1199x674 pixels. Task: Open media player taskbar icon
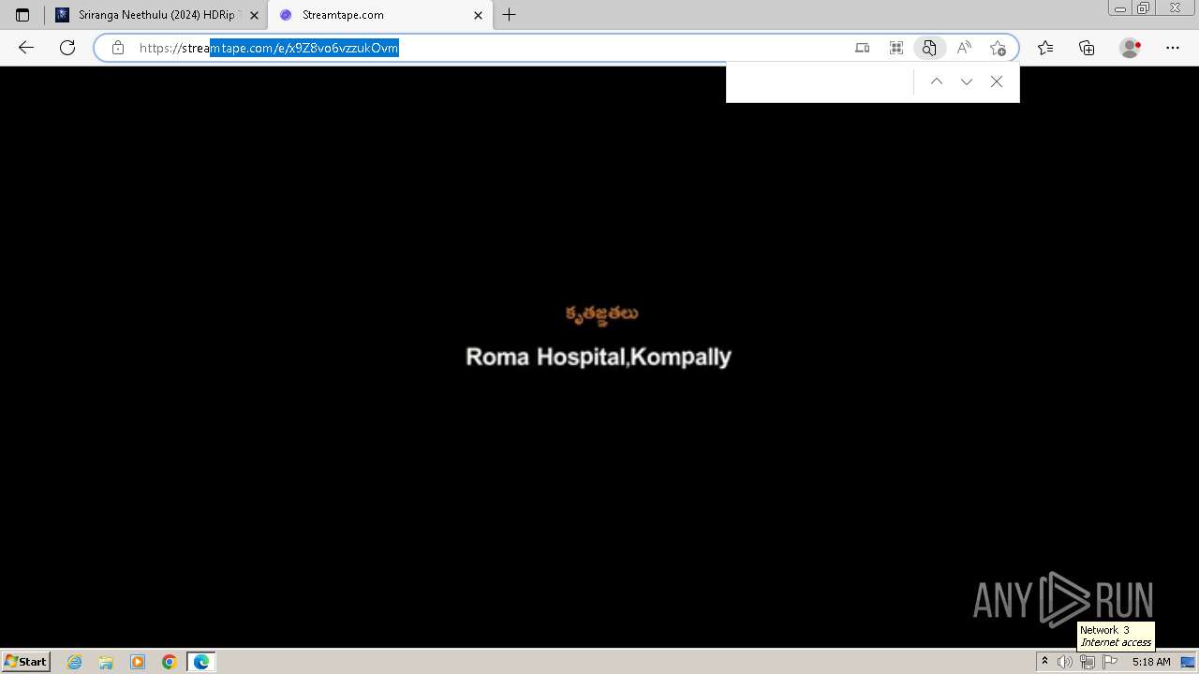tap(138, 662)
